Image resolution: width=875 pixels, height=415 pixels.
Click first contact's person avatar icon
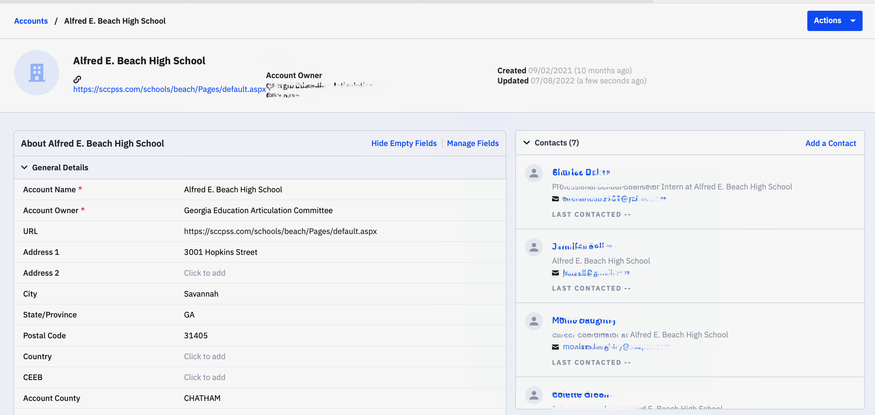(x=534, y=173)
